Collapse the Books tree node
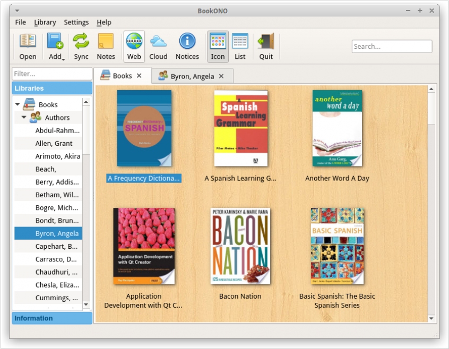 coord(18,104)
